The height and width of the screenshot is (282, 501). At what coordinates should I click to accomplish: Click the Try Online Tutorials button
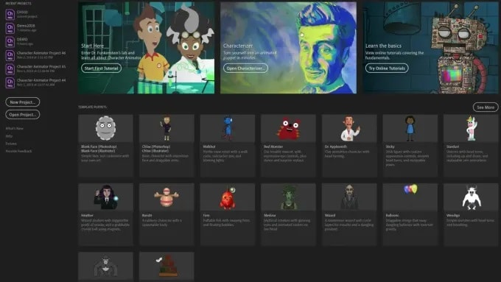(x=387, y=68)
